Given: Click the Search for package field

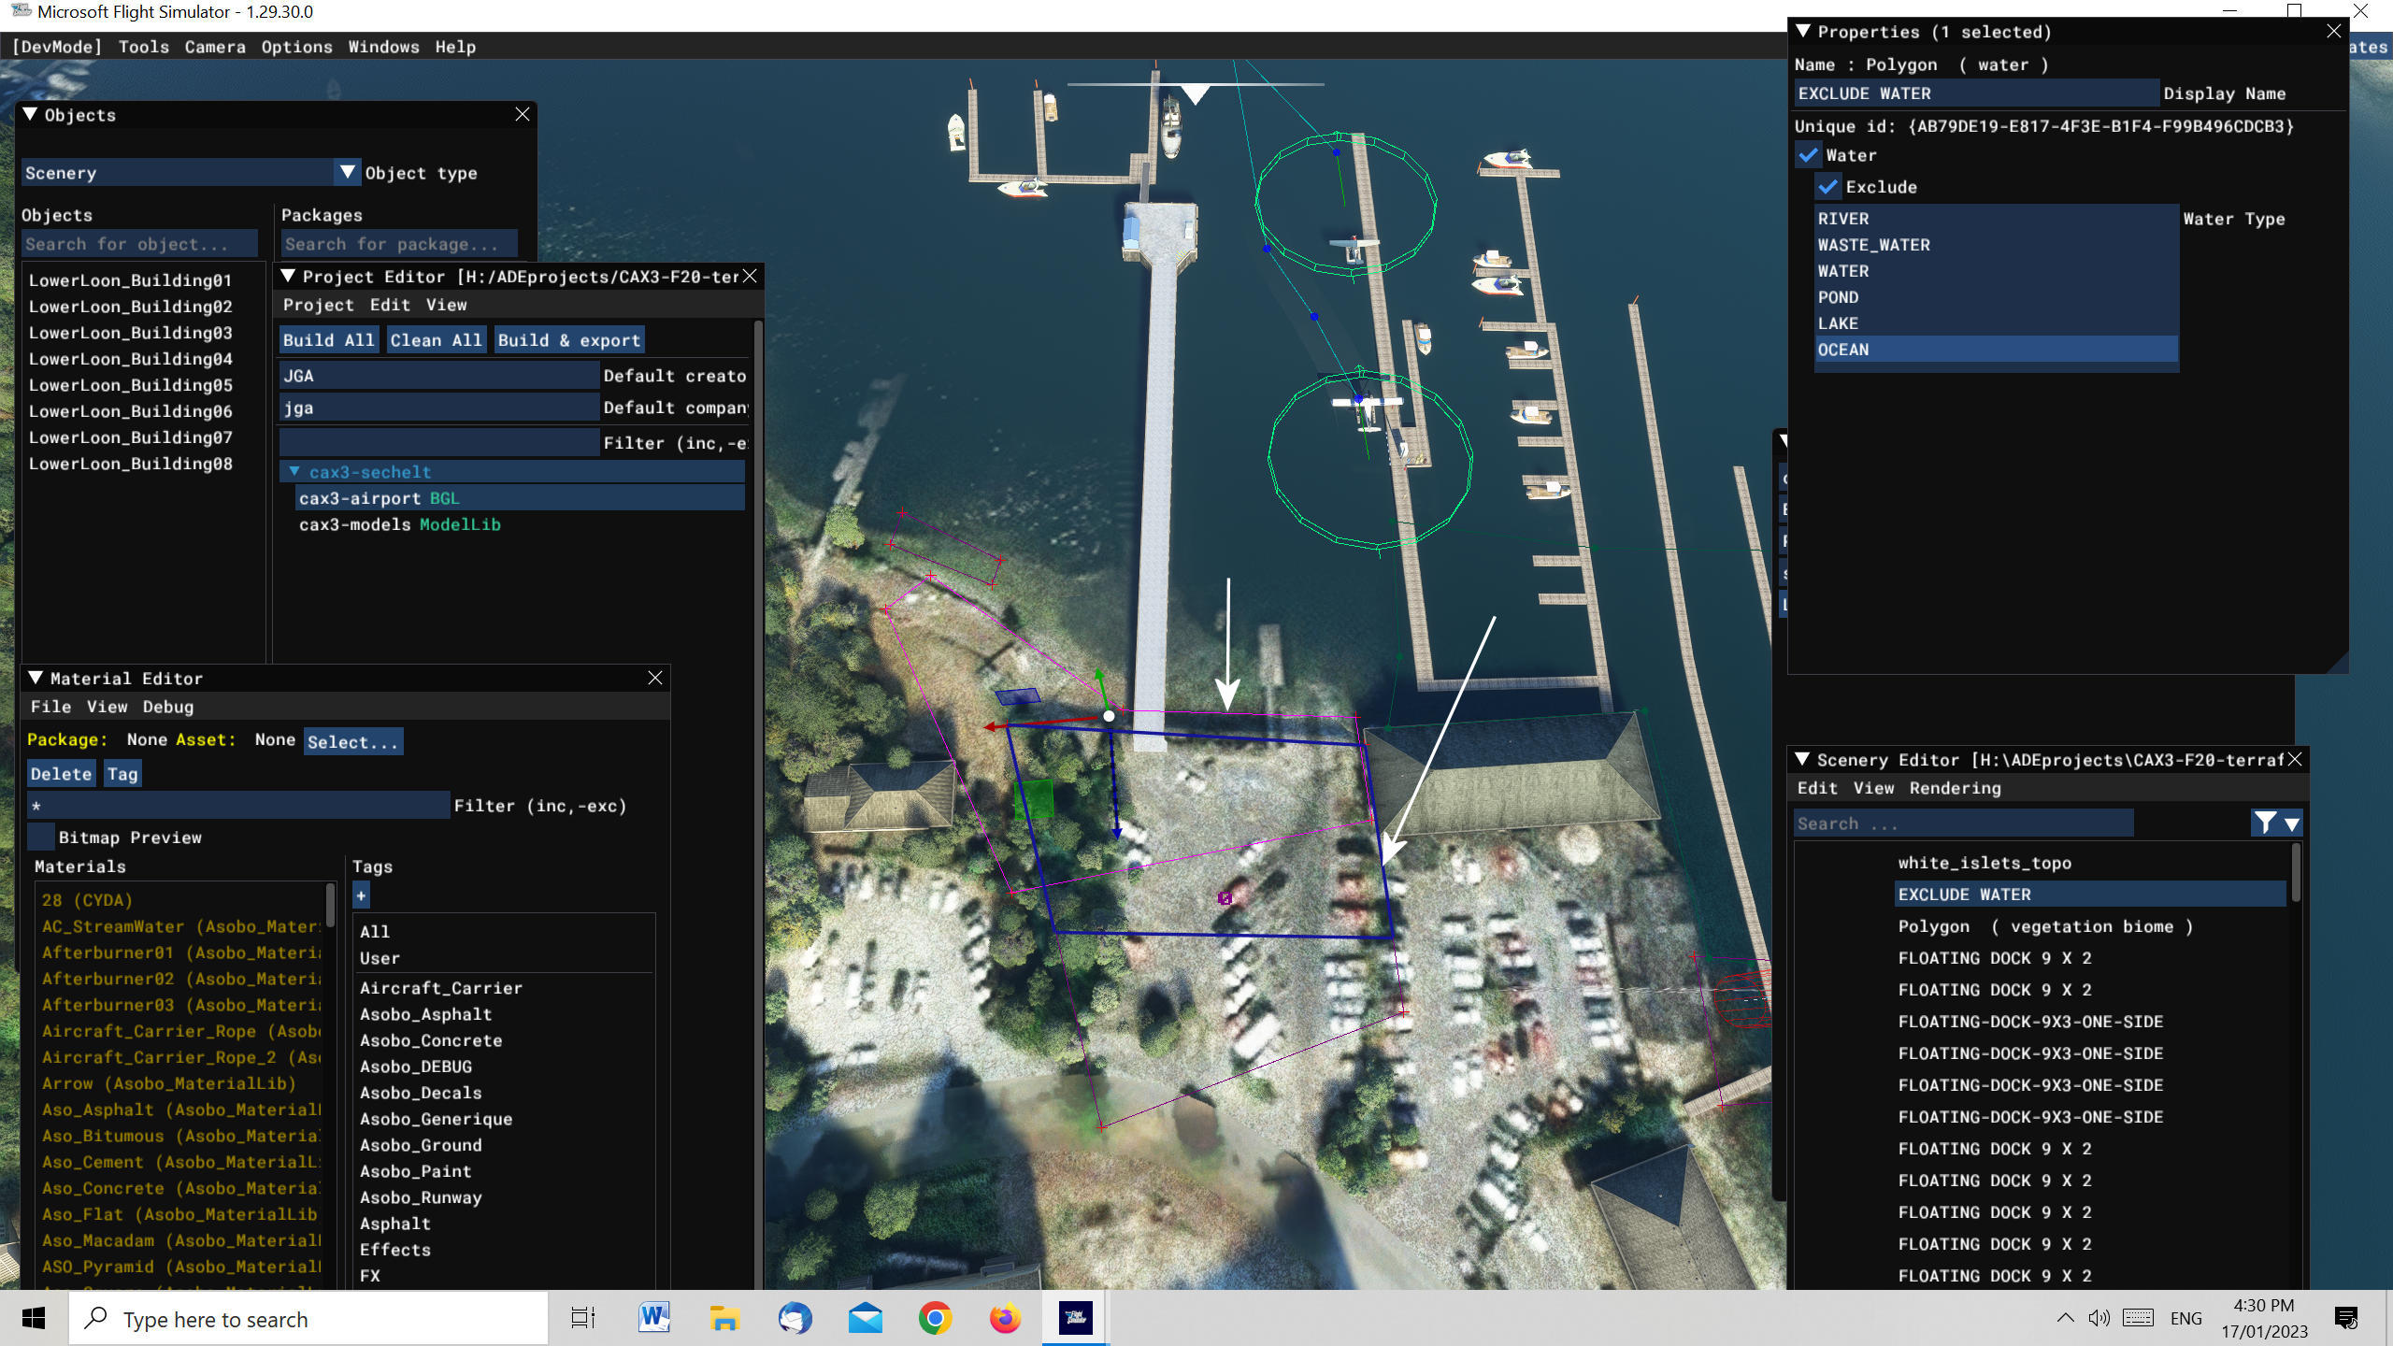Looking at the screenshot, I should 399,243.
